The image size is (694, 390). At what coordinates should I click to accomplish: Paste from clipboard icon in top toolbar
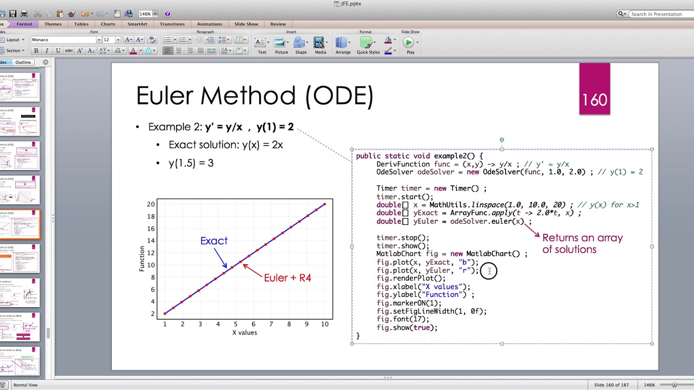(x=60, y=14)
